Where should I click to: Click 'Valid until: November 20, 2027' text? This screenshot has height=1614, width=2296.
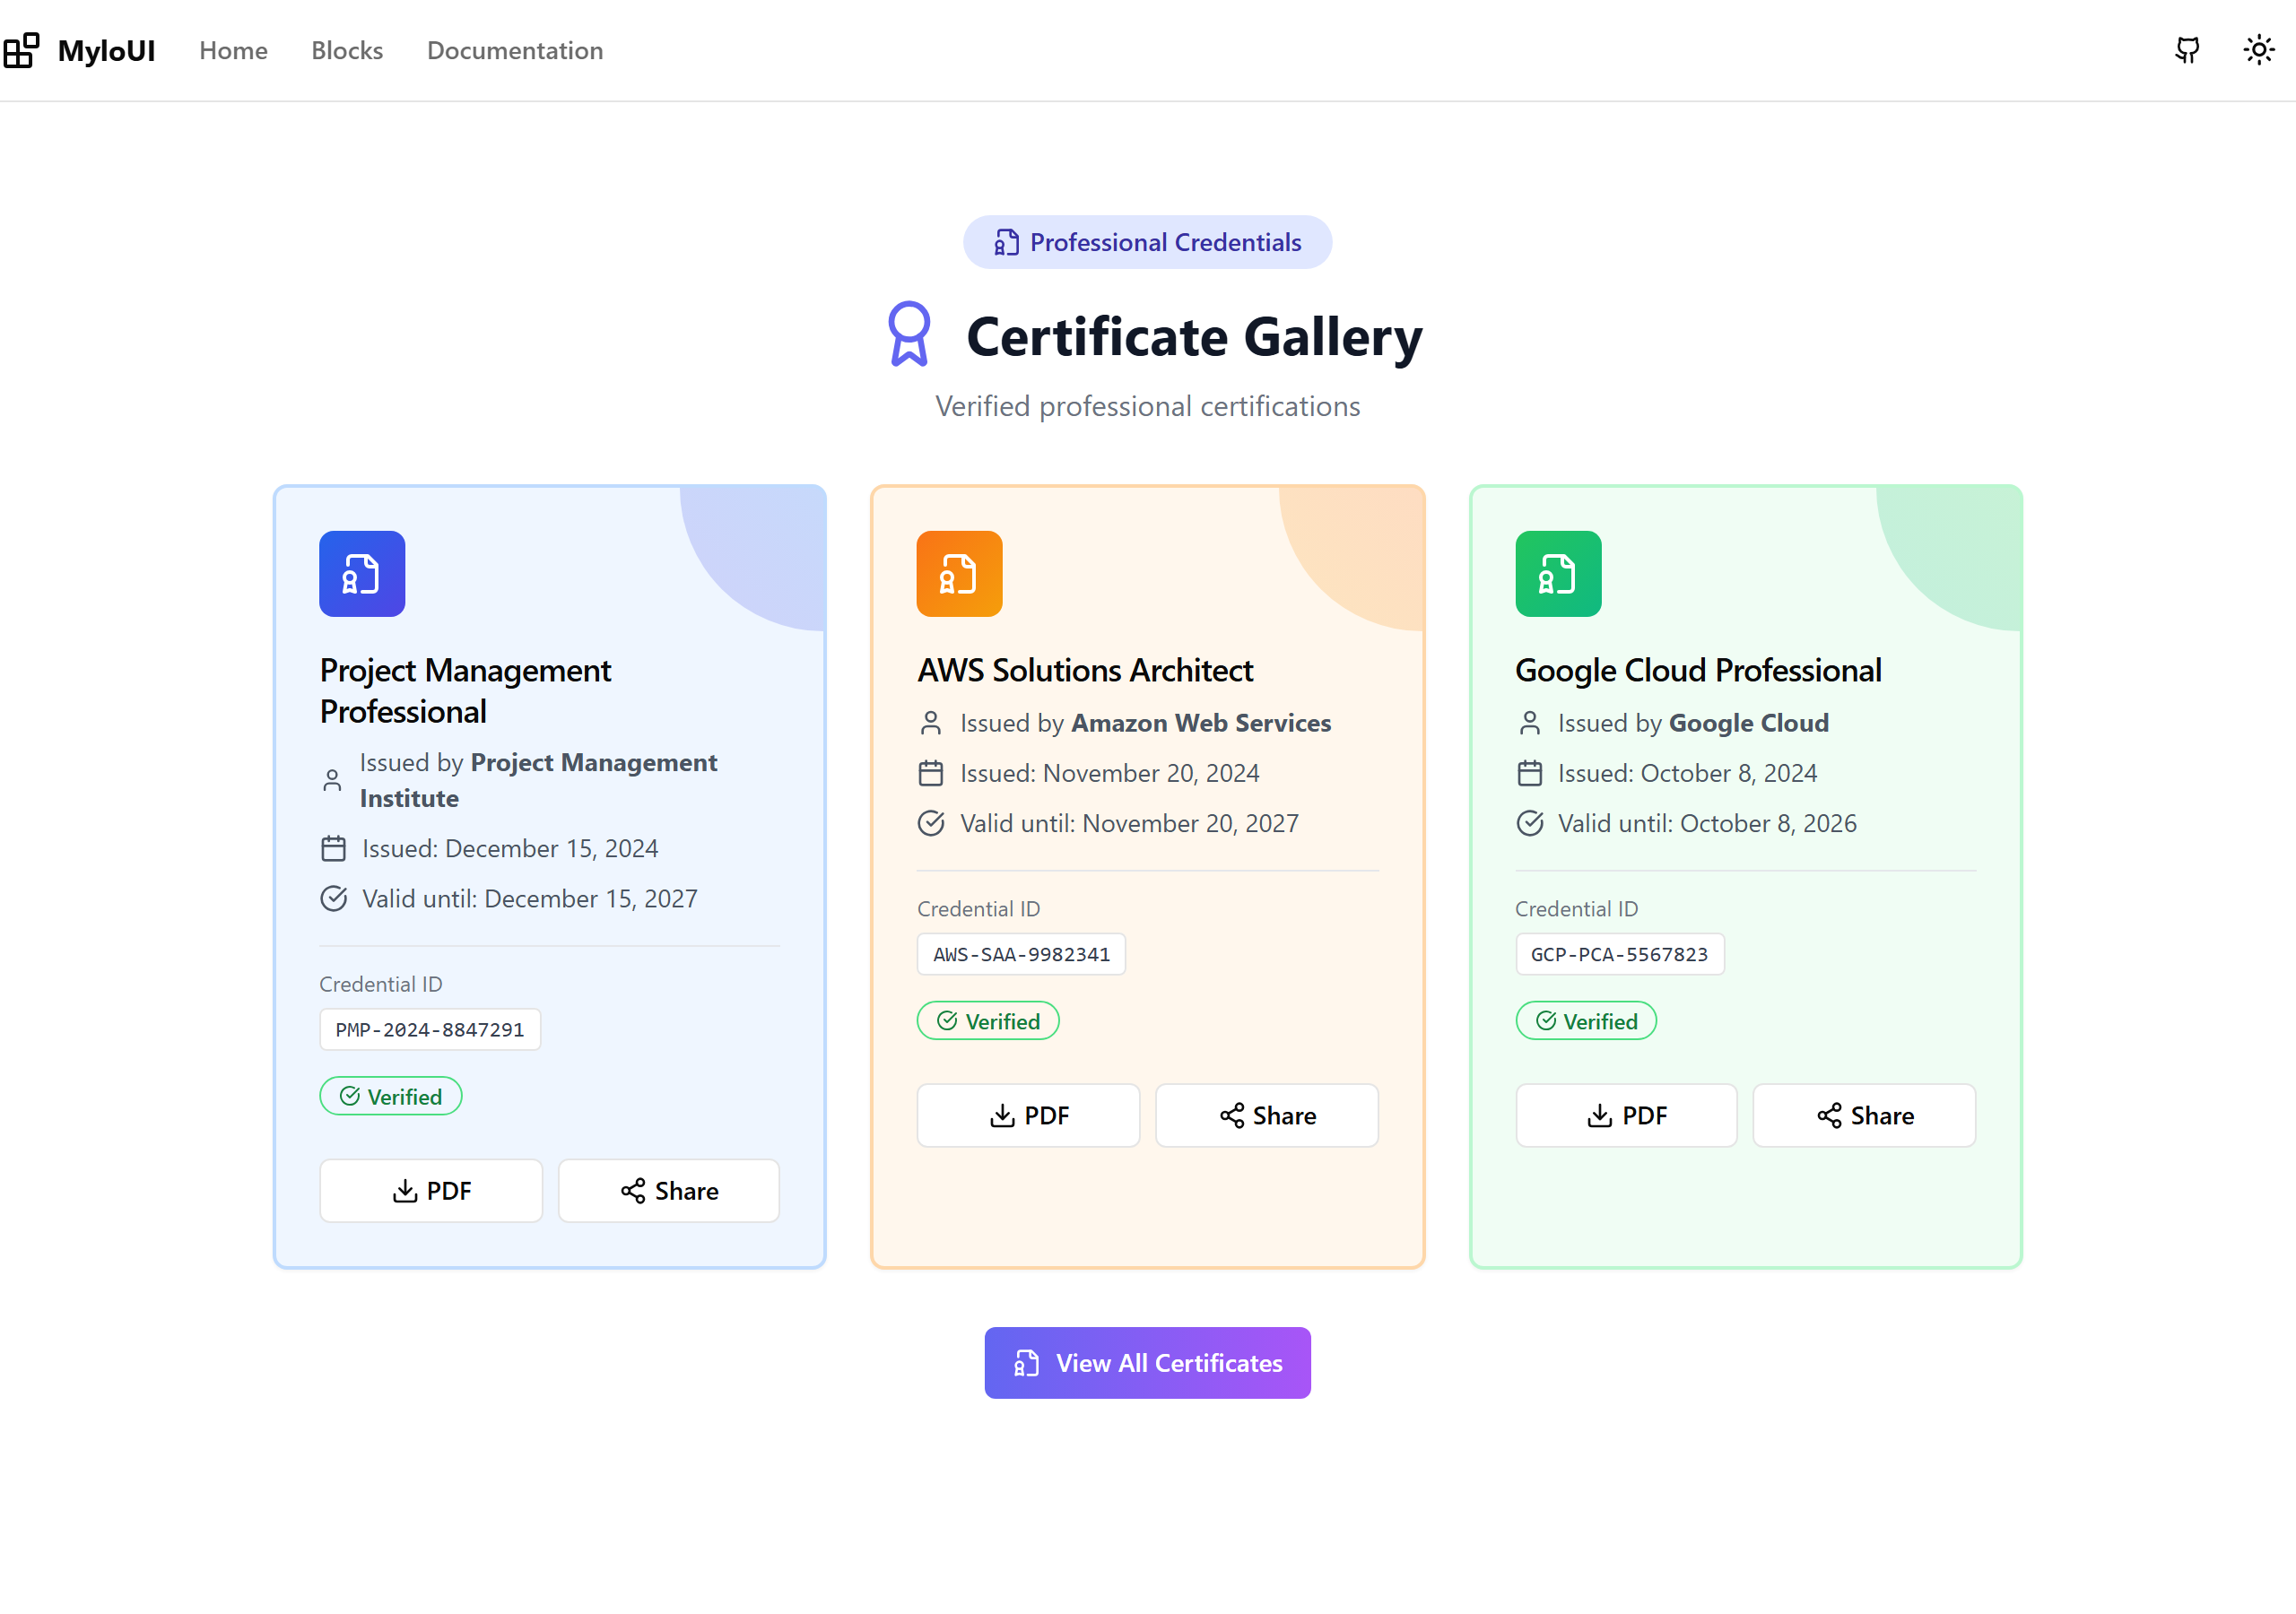(x=1130, y=823)
